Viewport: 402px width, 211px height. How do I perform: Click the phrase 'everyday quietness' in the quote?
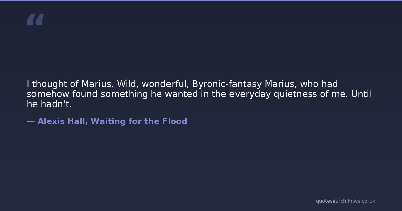(273, 94)
